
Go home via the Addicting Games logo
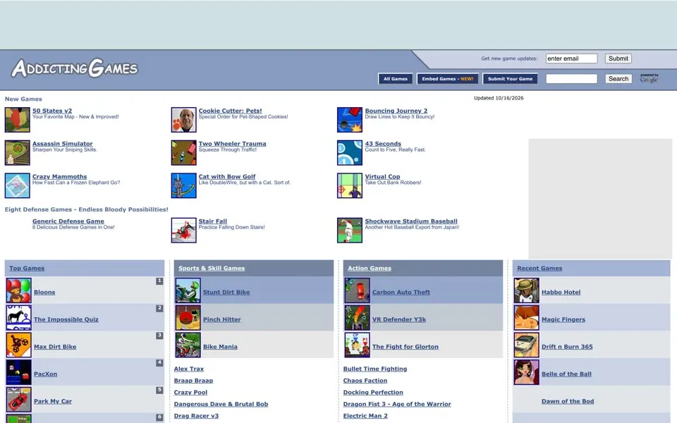point(74,68)
